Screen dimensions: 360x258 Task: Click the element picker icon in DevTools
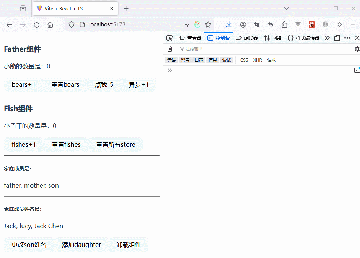point(169,38)
